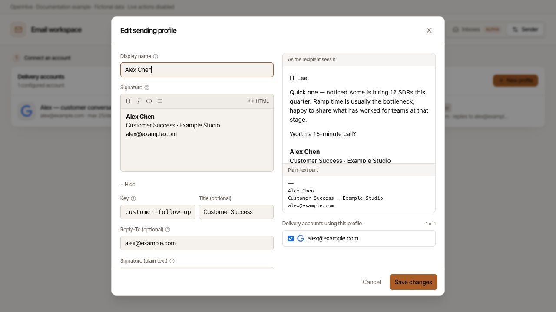
Task: Click the Google icon for alex@example.com in dialog
Action: coord(301,238)
